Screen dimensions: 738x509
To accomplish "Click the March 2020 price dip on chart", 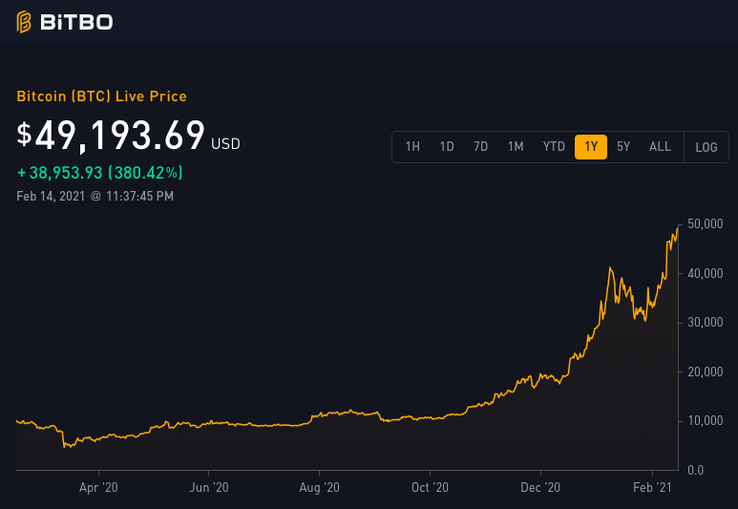I will point(65,445).
